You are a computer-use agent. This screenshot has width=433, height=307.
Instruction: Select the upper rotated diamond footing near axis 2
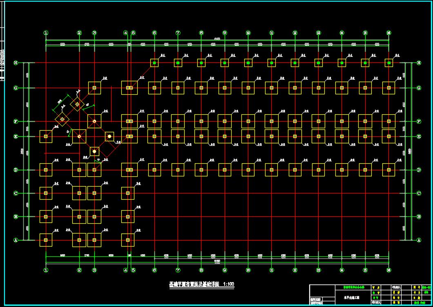click(x=77, y=104)
